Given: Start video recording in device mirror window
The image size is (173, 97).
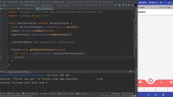Looking at the screenshot, I should 152,2.
